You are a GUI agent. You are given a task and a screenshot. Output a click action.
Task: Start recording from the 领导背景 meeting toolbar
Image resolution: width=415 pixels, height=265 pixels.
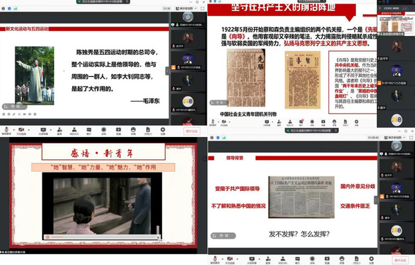[312, 259]
